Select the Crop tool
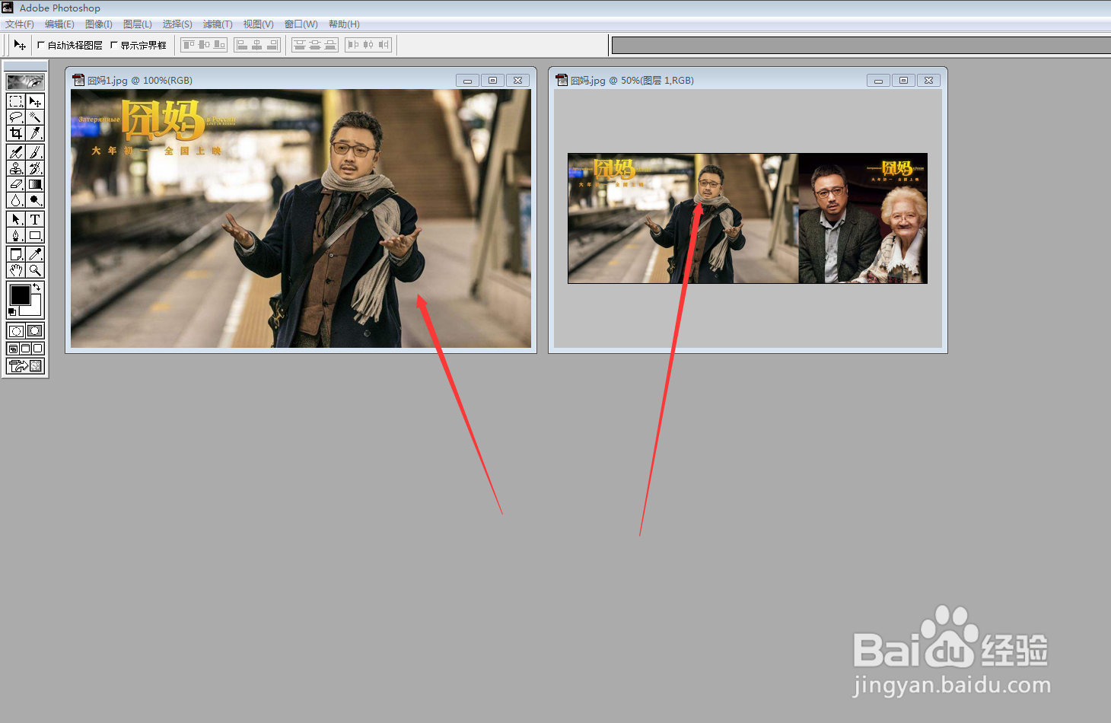The width and height of the screenshot is (1111, 723). [x=16, y=133]
